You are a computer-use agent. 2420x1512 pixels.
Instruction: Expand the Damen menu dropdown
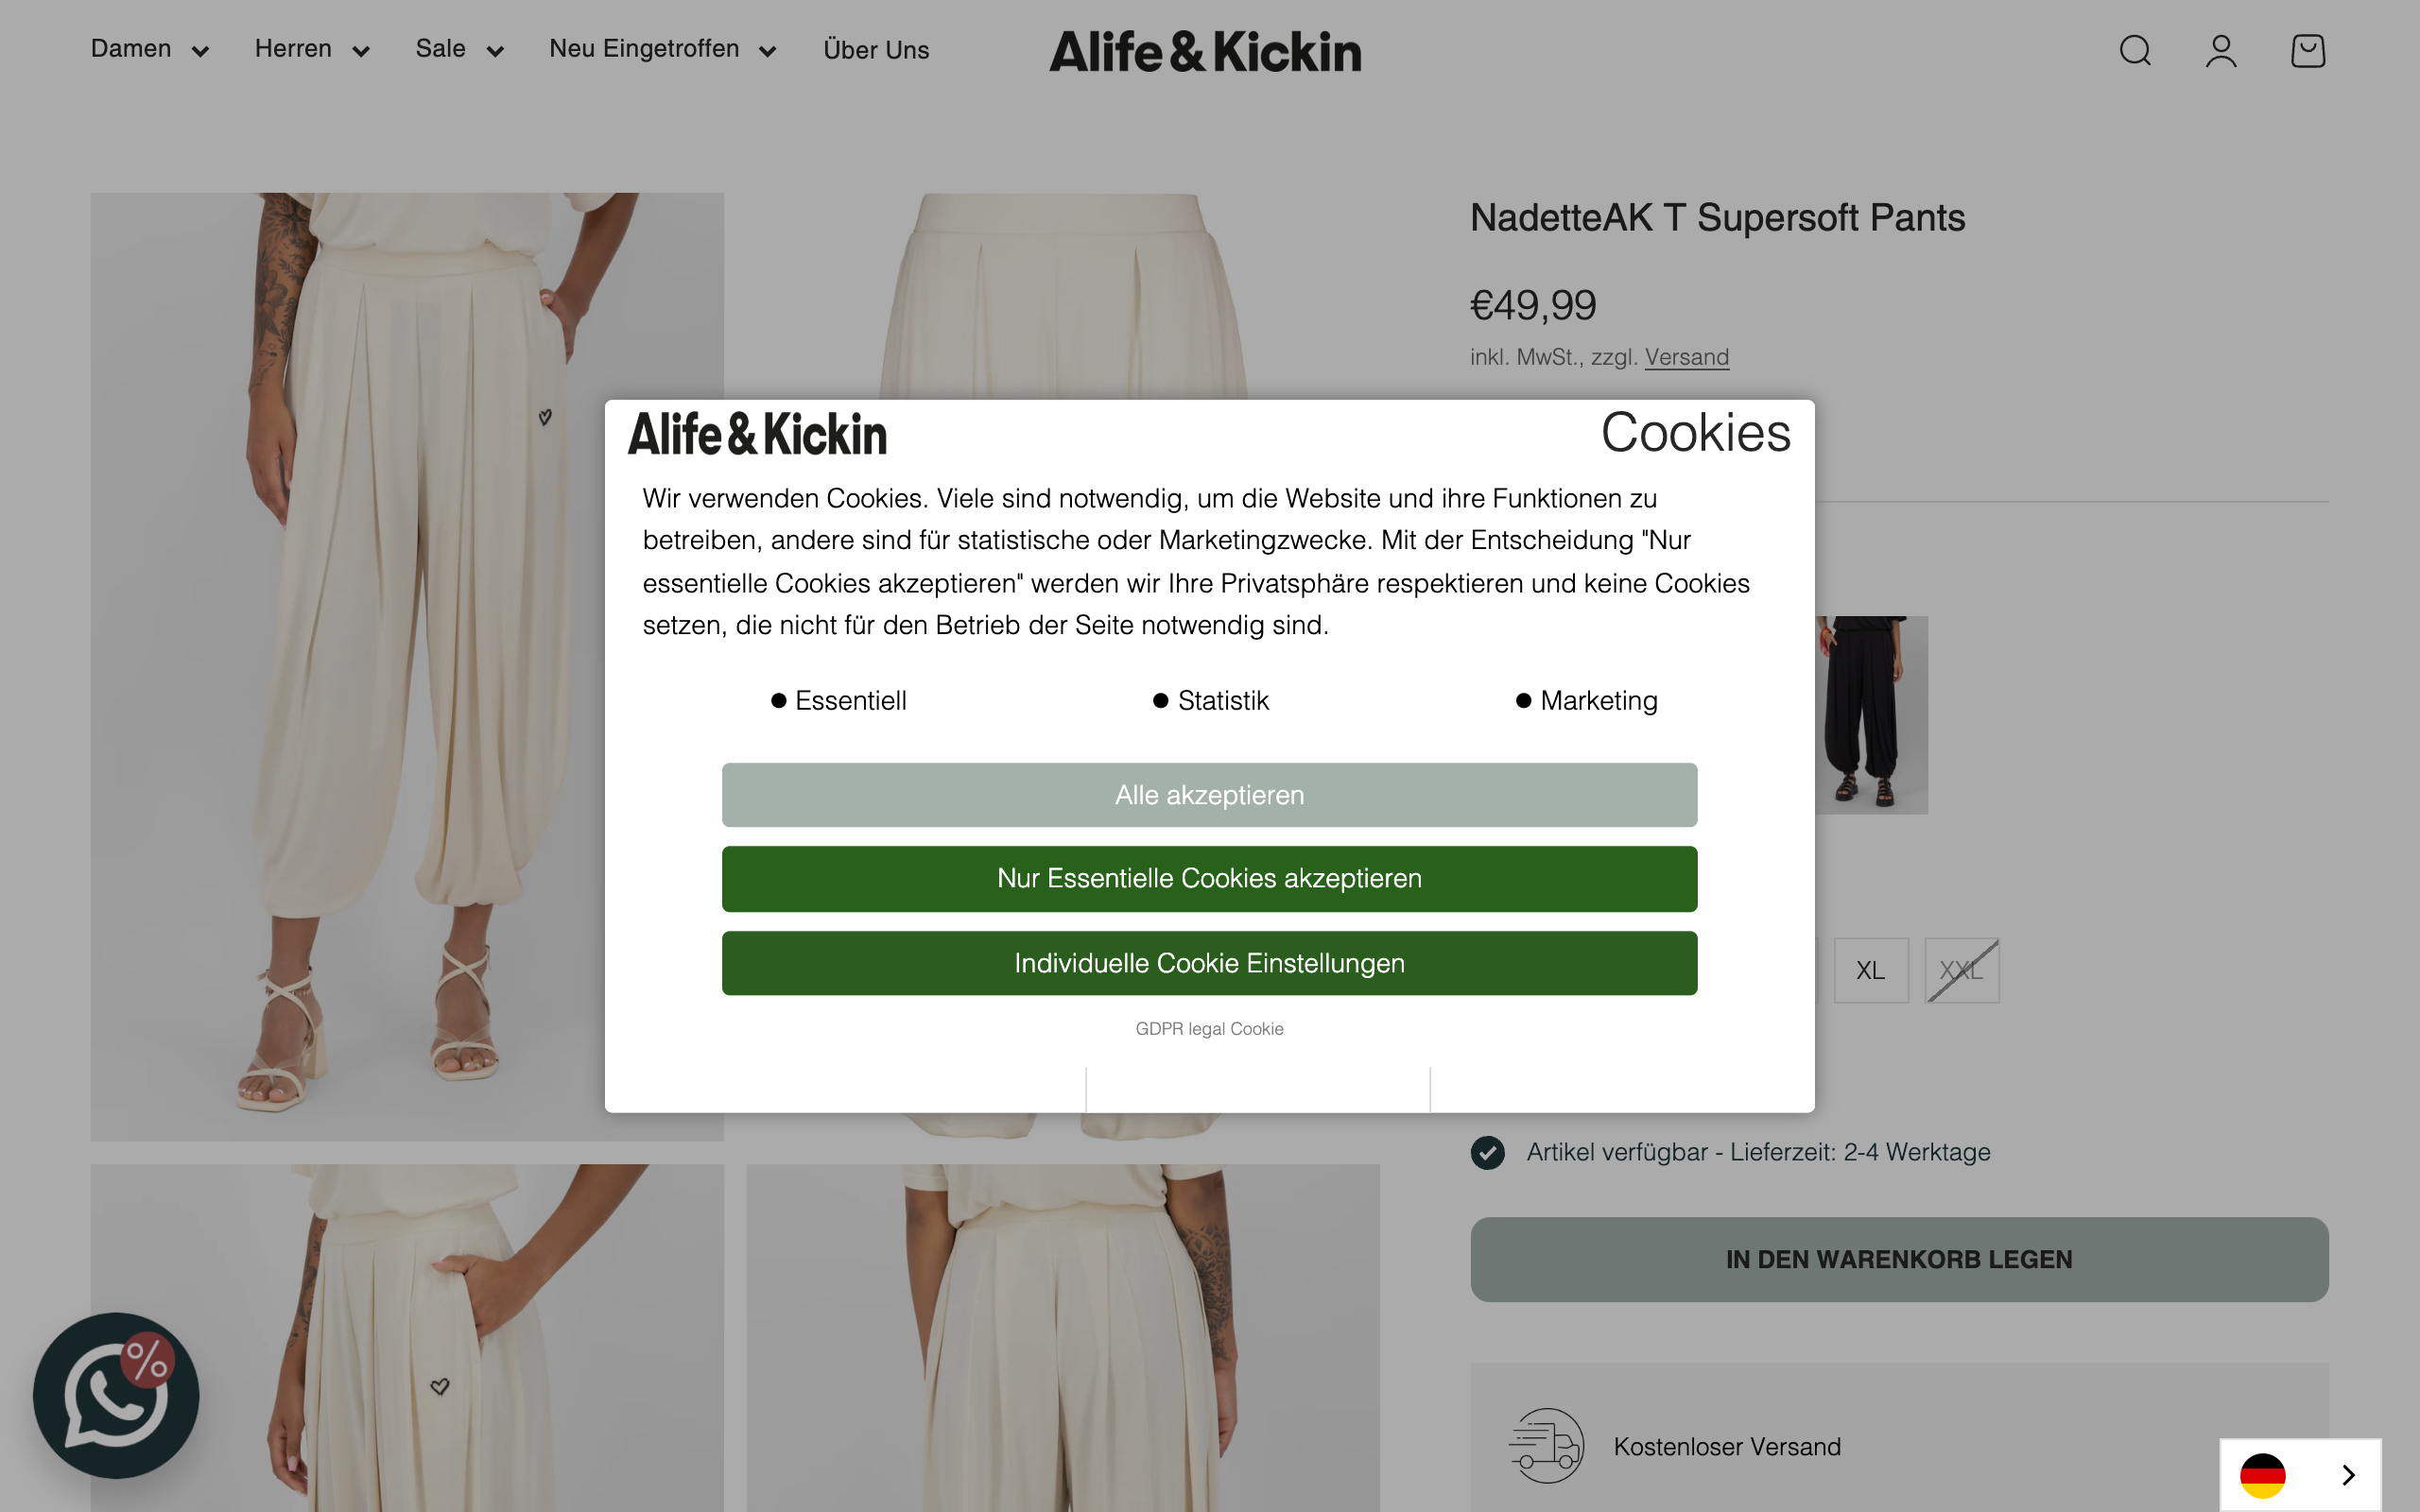[148, 49]
